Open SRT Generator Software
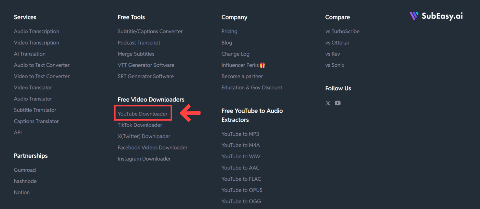Screen dimensions: 480x209 click(146, 76)
